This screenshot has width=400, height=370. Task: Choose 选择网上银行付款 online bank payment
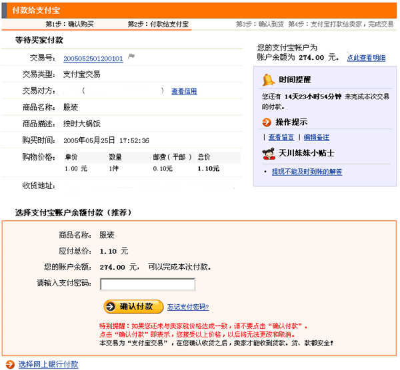pyautogui.click(x=48, y=365)
